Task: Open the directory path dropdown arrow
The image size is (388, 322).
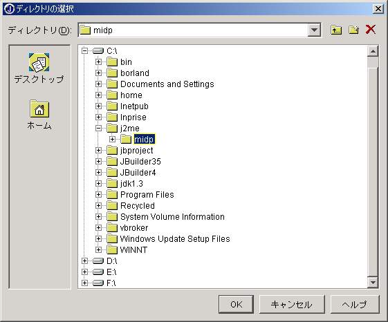Action: [x=314, y=30]
